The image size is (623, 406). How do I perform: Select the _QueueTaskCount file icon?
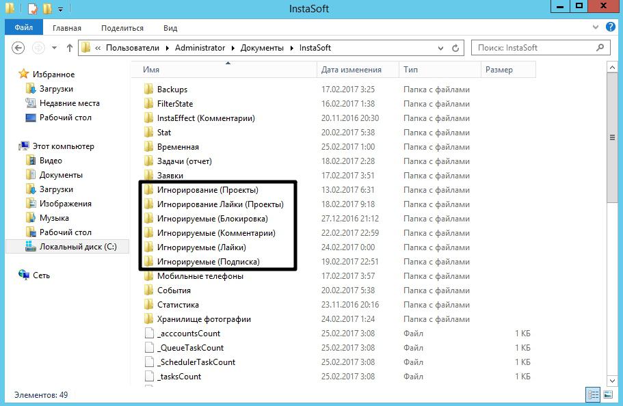coord(149,347)
